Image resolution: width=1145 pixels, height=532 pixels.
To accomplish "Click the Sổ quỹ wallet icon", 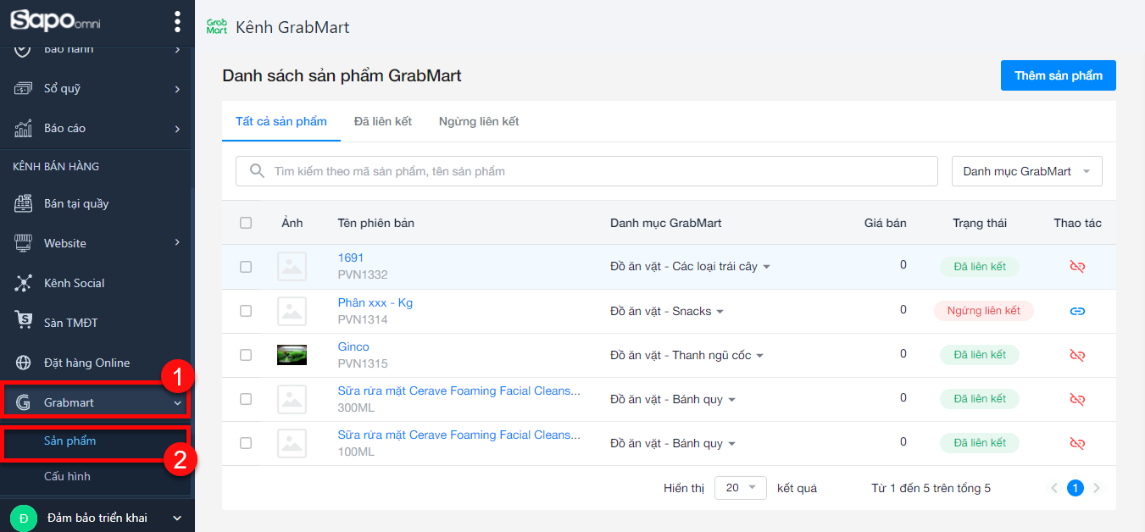I will coord(24,88).
